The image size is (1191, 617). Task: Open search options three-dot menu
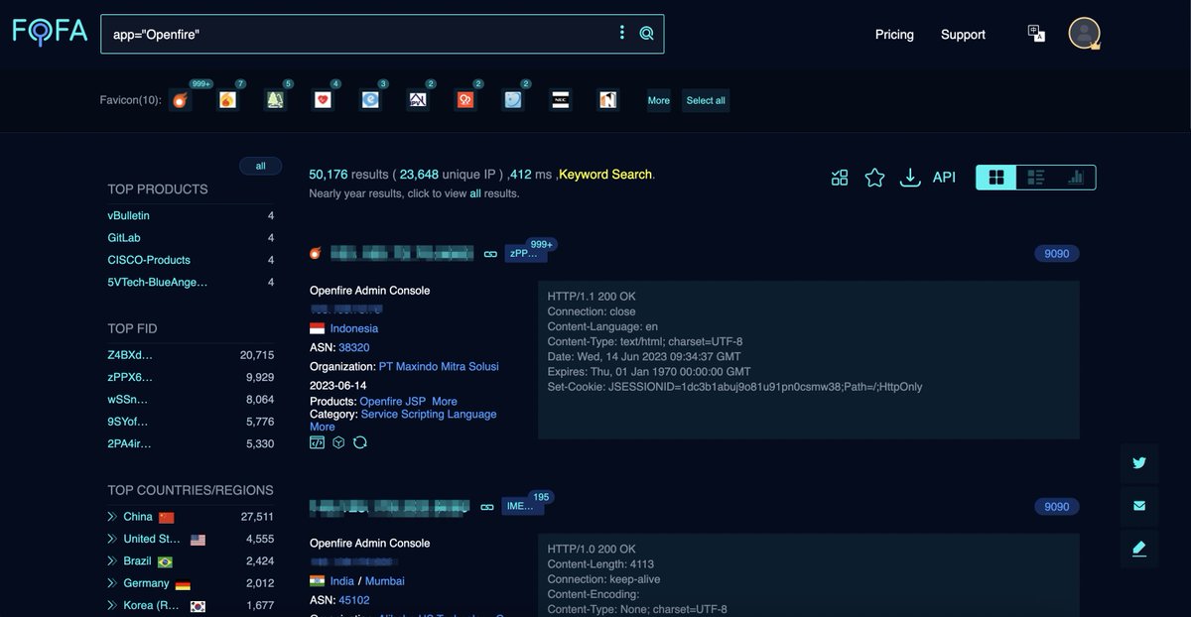pos(622,34)
